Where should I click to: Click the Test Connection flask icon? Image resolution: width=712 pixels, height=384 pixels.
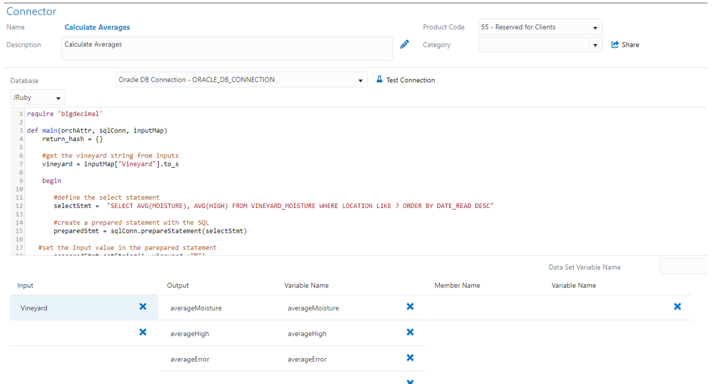click(379, 80)
